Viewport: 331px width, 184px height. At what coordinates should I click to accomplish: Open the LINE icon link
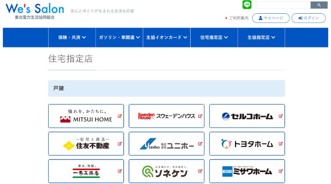(x=247, y=5)
